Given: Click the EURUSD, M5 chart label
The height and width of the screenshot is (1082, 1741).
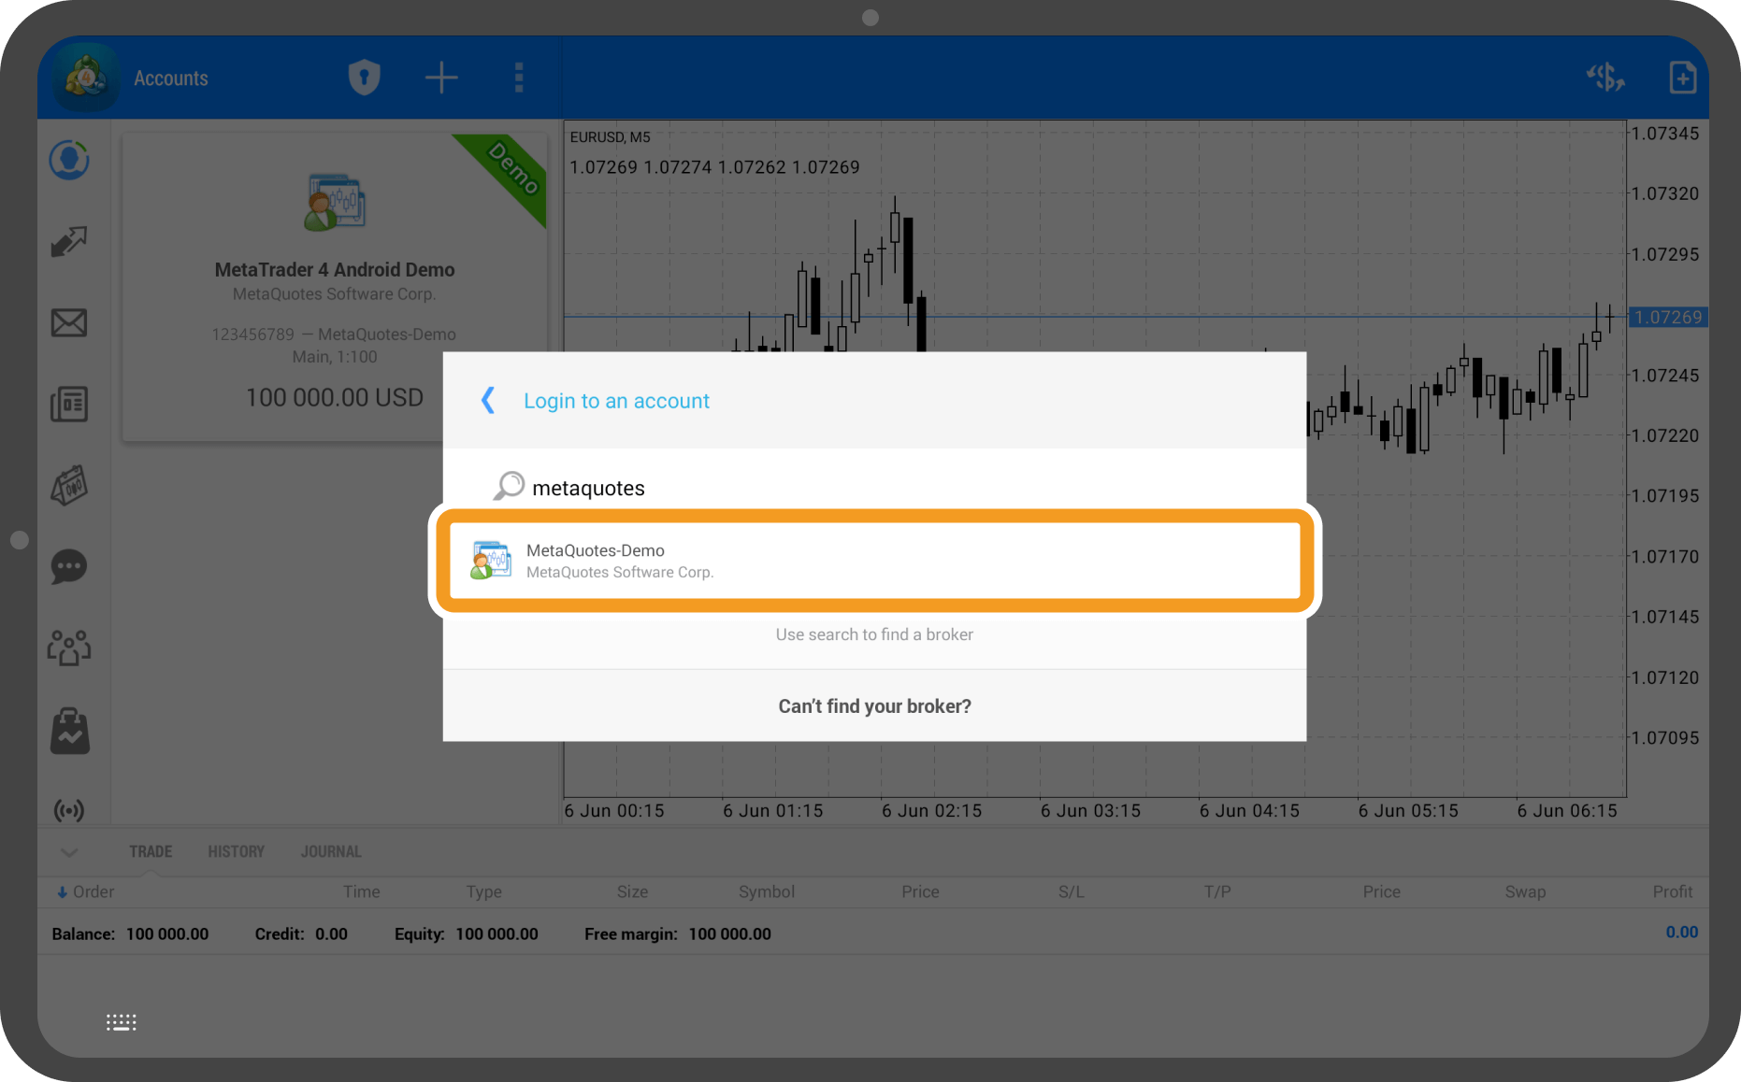Looking at the screenshot, I should coord(610,136).
